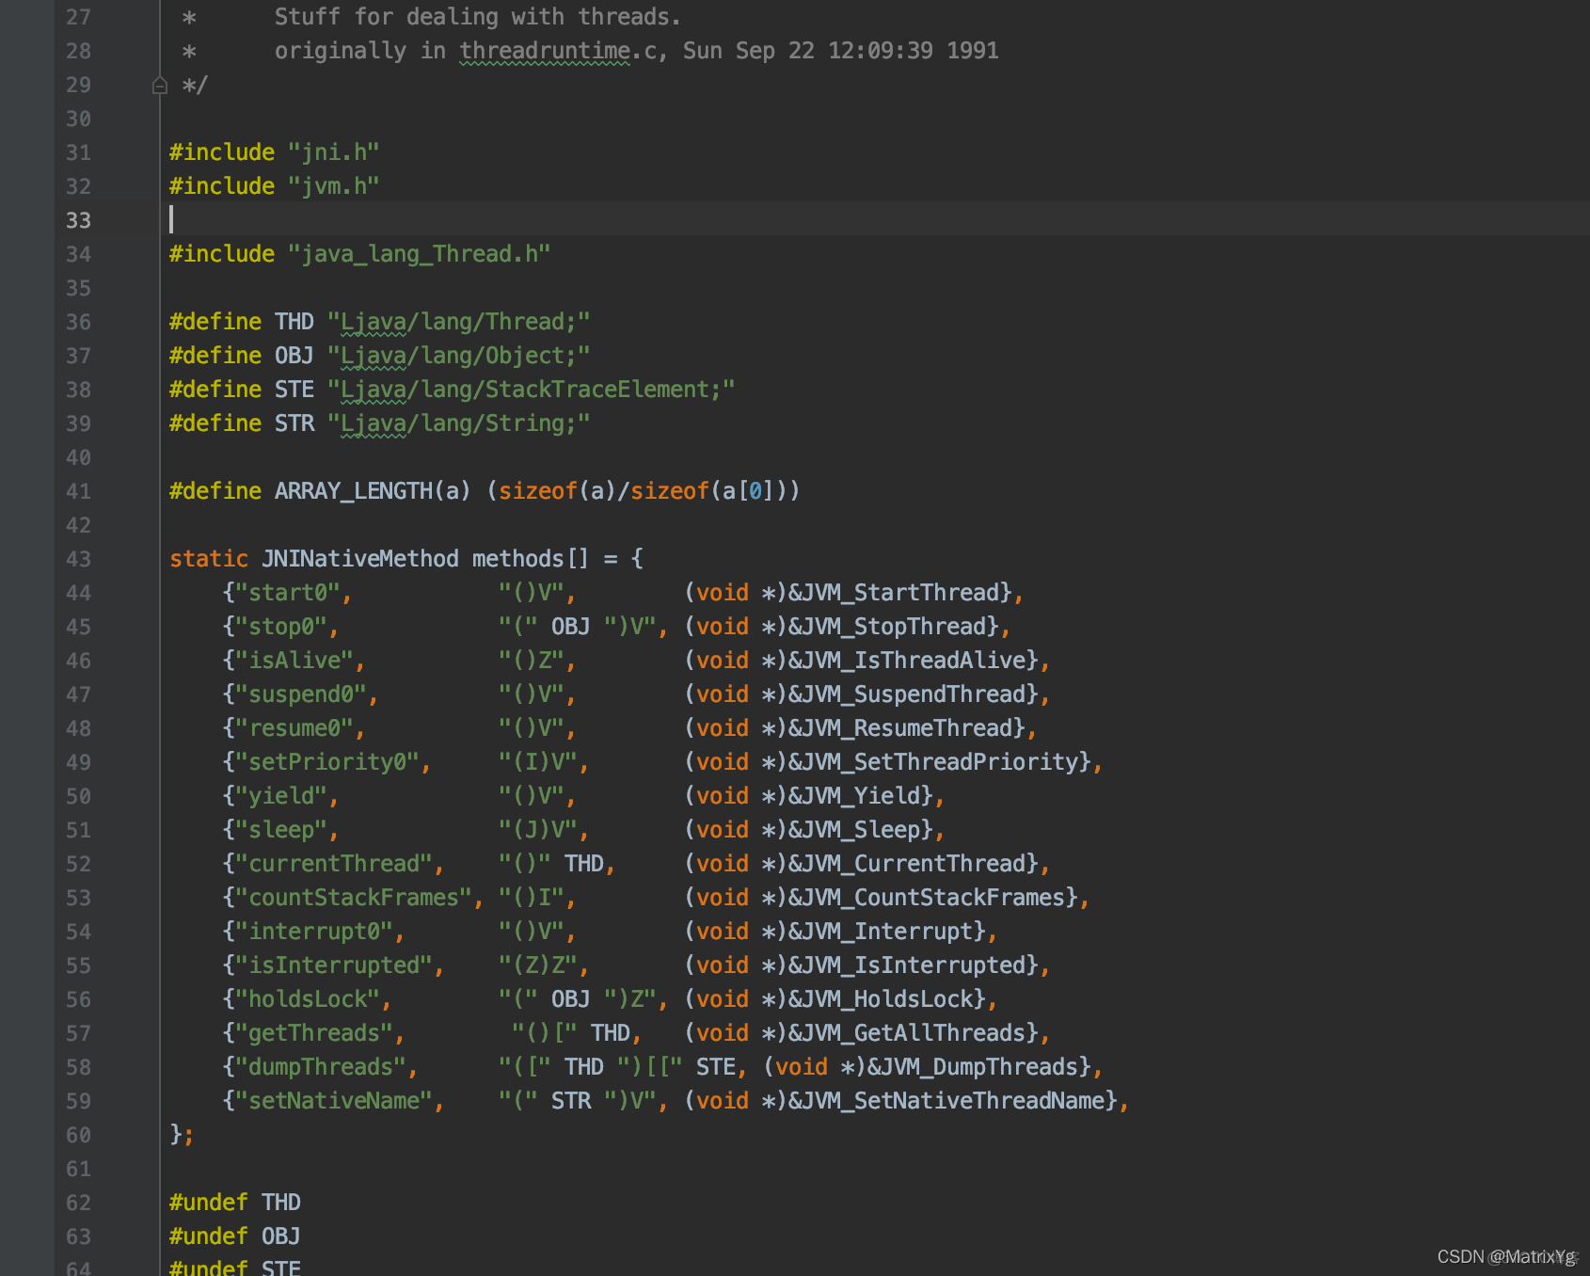Click the "suspend0" method string

click(300, 694)
